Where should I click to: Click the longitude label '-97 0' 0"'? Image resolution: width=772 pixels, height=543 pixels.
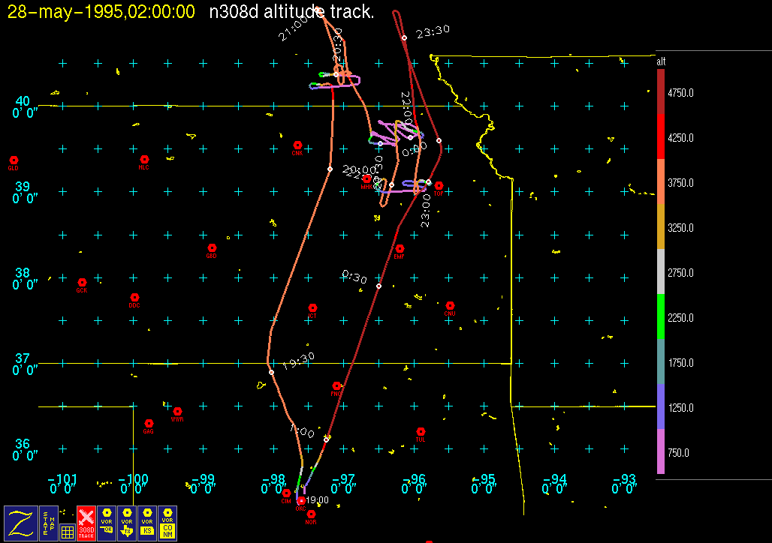342,484
